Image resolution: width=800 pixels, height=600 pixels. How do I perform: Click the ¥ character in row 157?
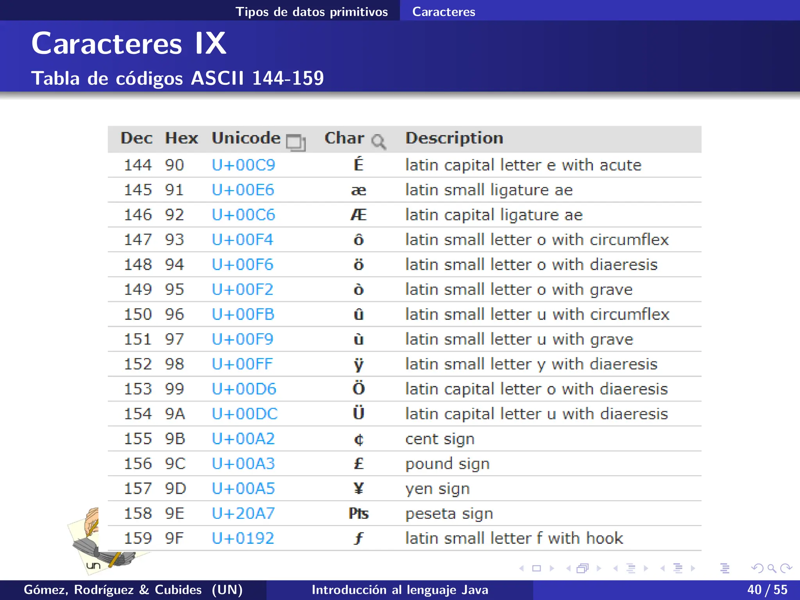[359, 488]
